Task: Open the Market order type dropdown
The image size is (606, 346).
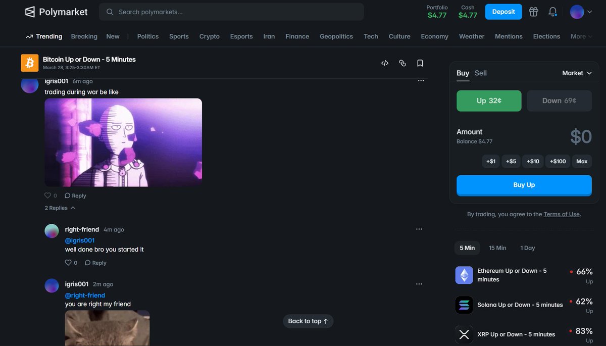Action: [577, 73]
